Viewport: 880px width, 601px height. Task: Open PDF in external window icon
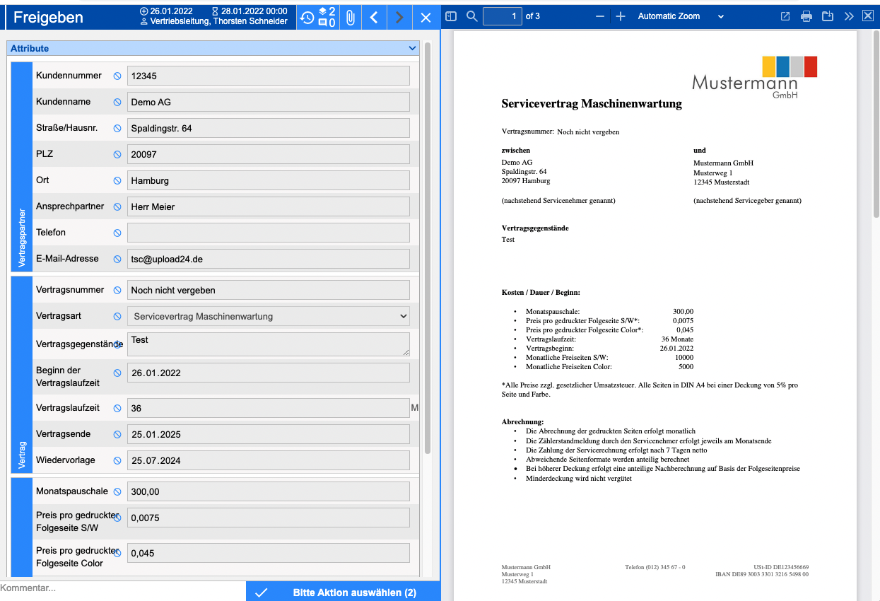click(785, 16)
